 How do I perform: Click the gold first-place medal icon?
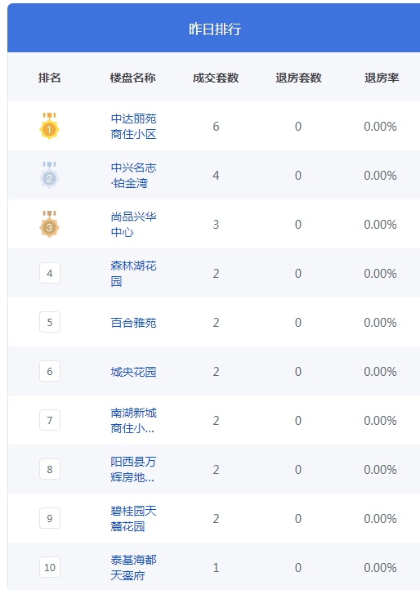(x=49, y=126)
